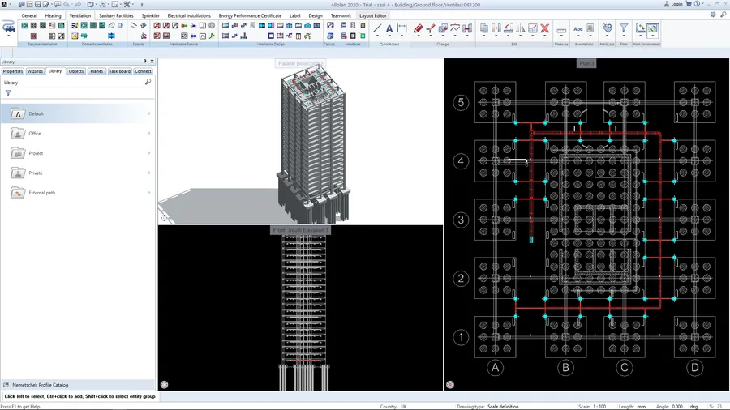
Task: Toggle the active Work Environment view icon
Action: (653, 29)
